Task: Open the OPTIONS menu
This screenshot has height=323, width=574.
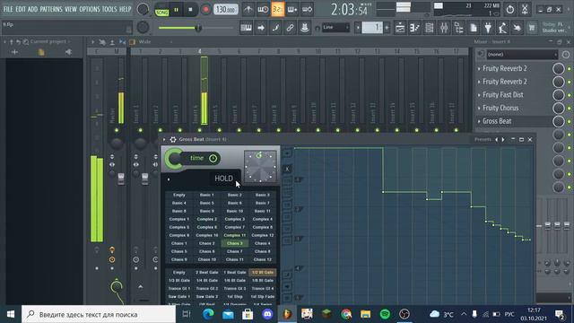Action: pyautogui.click(x=90, y=9)
